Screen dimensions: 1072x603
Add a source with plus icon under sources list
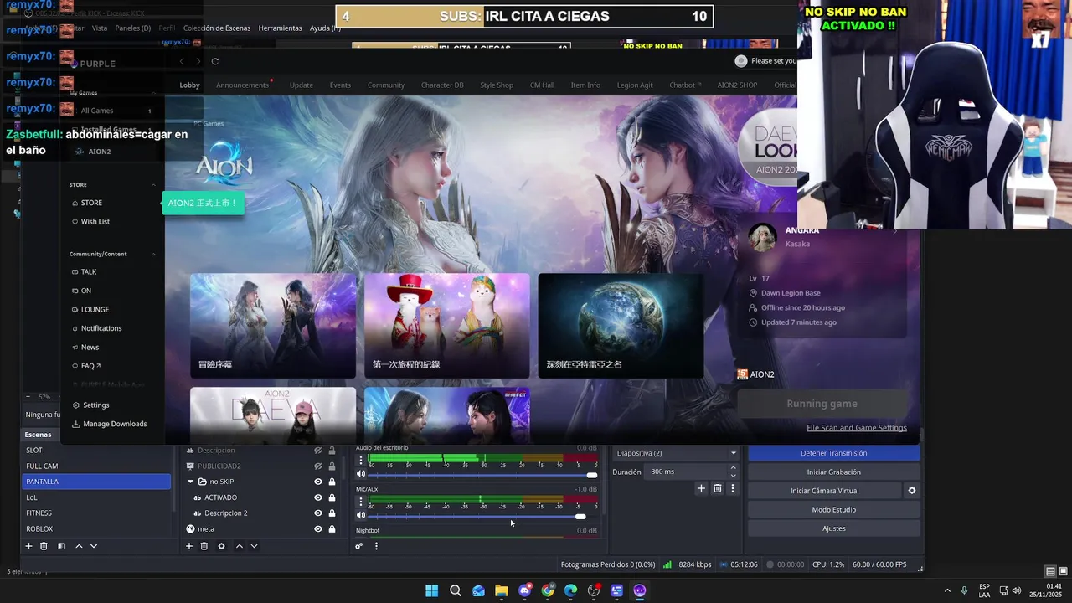[189, 546]
